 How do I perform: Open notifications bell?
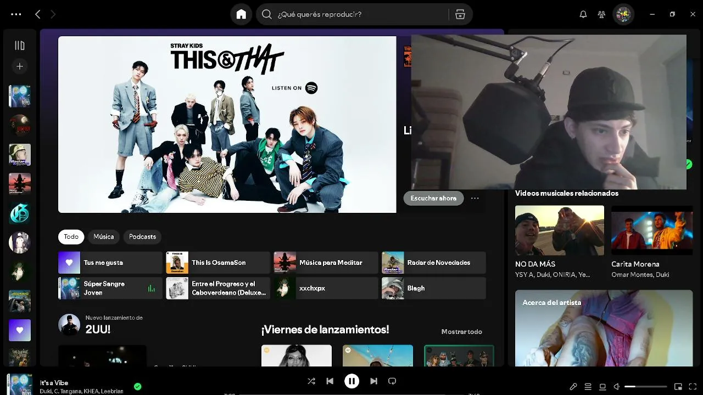click(x=583, y=14)
